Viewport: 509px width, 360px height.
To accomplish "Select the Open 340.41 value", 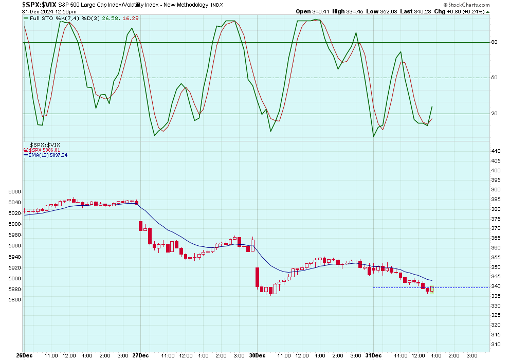I will [312, 12].
